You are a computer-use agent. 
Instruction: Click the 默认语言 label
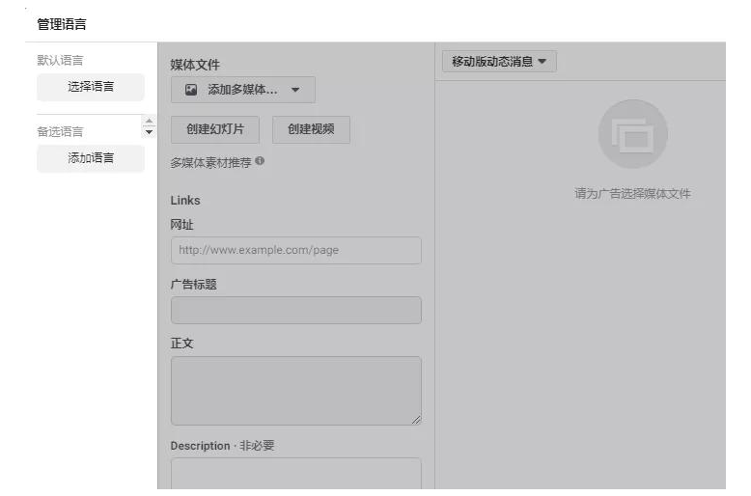pos(60,61)
